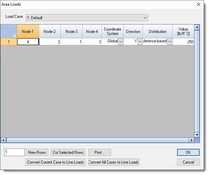Click the row count input field

[x=14, y=152]
